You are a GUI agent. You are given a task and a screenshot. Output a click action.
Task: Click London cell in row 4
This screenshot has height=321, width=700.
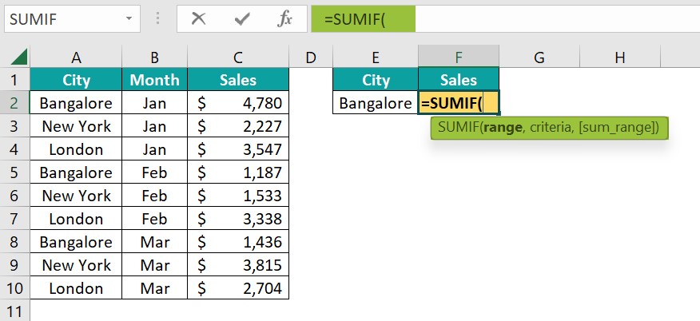pos(76,149)
